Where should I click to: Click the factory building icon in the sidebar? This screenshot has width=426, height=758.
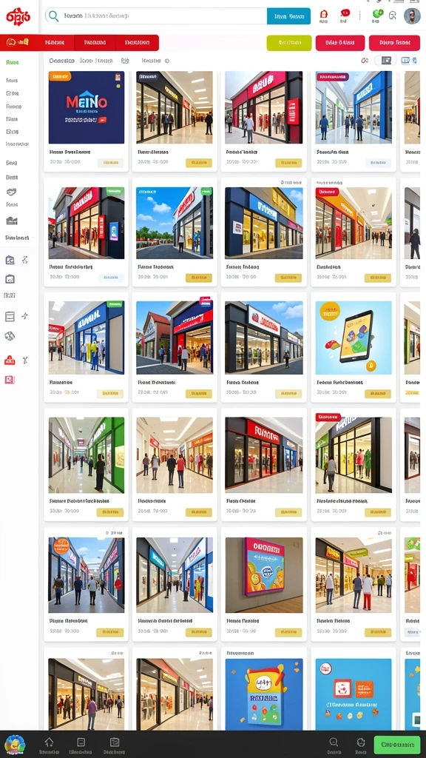tap(12, 221)
